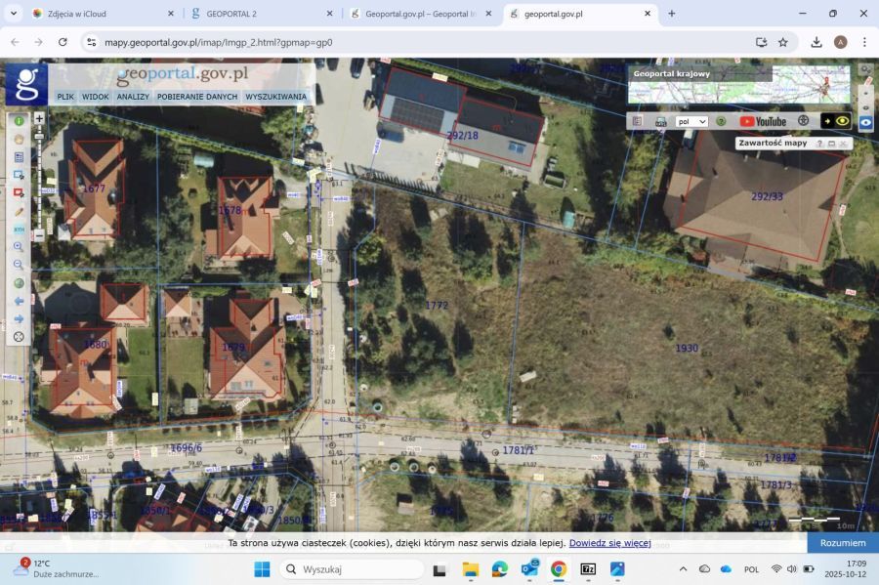Activate the hand pan tool
879x585 pixels.
click(x=19, y=139)
